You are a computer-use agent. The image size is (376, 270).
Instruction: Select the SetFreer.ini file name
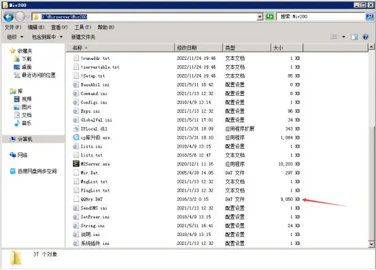tap(95, 217)
